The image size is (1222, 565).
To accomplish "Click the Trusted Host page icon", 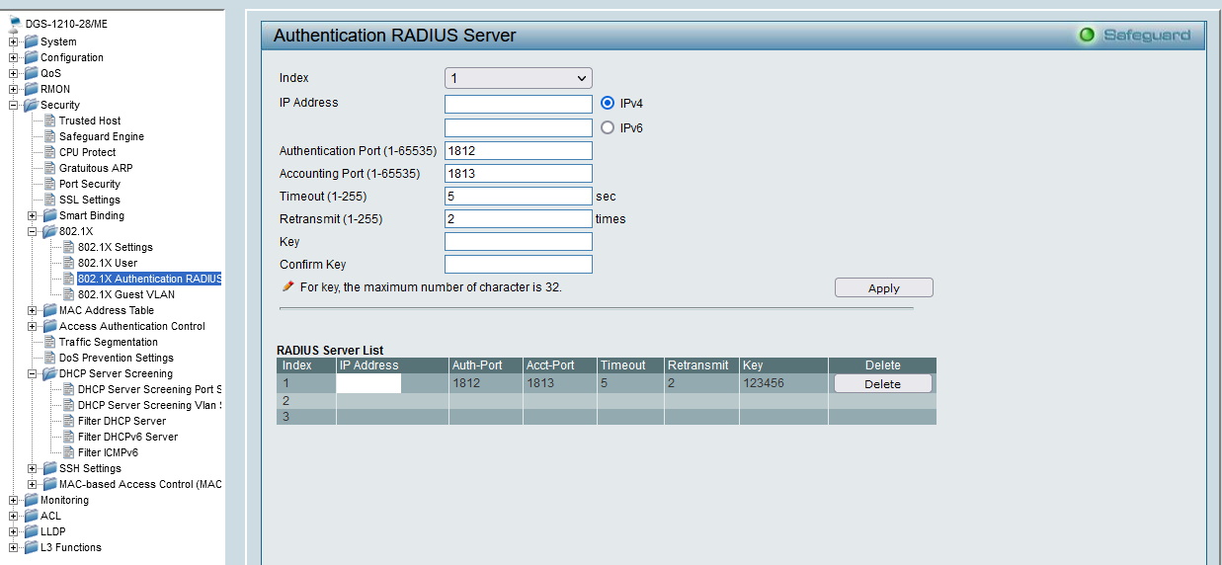I will [49, 121].
